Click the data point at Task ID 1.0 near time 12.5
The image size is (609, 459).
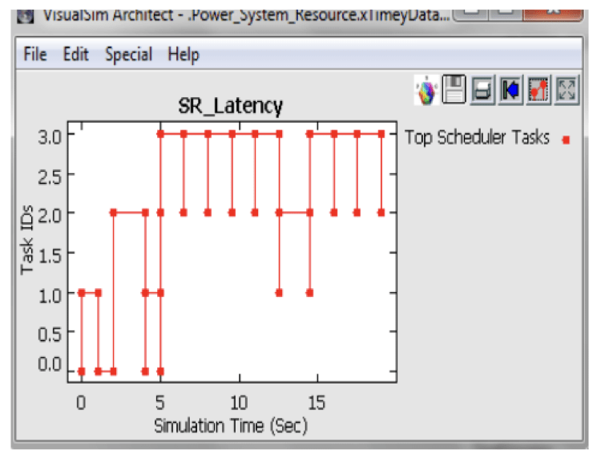[279, 293]
